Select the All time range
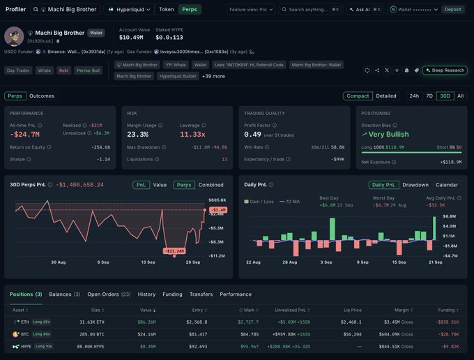Image resolution: width=474 pixels, height=360 pixels. 460,96
